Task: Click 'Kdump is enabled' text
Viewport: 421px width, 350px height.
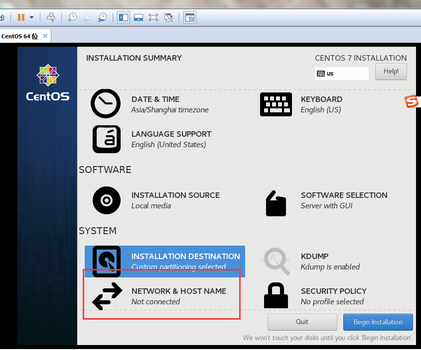Action: coord(330,267)
